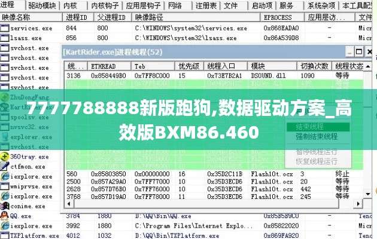Click the icon of iexplore.exe PID 3992
377x239 pixels.
[x=5, y=226]
